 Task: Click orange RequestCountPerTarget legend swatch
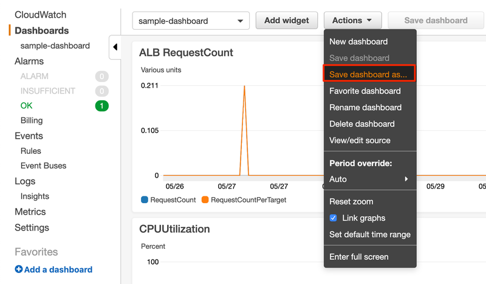[205, 199]
